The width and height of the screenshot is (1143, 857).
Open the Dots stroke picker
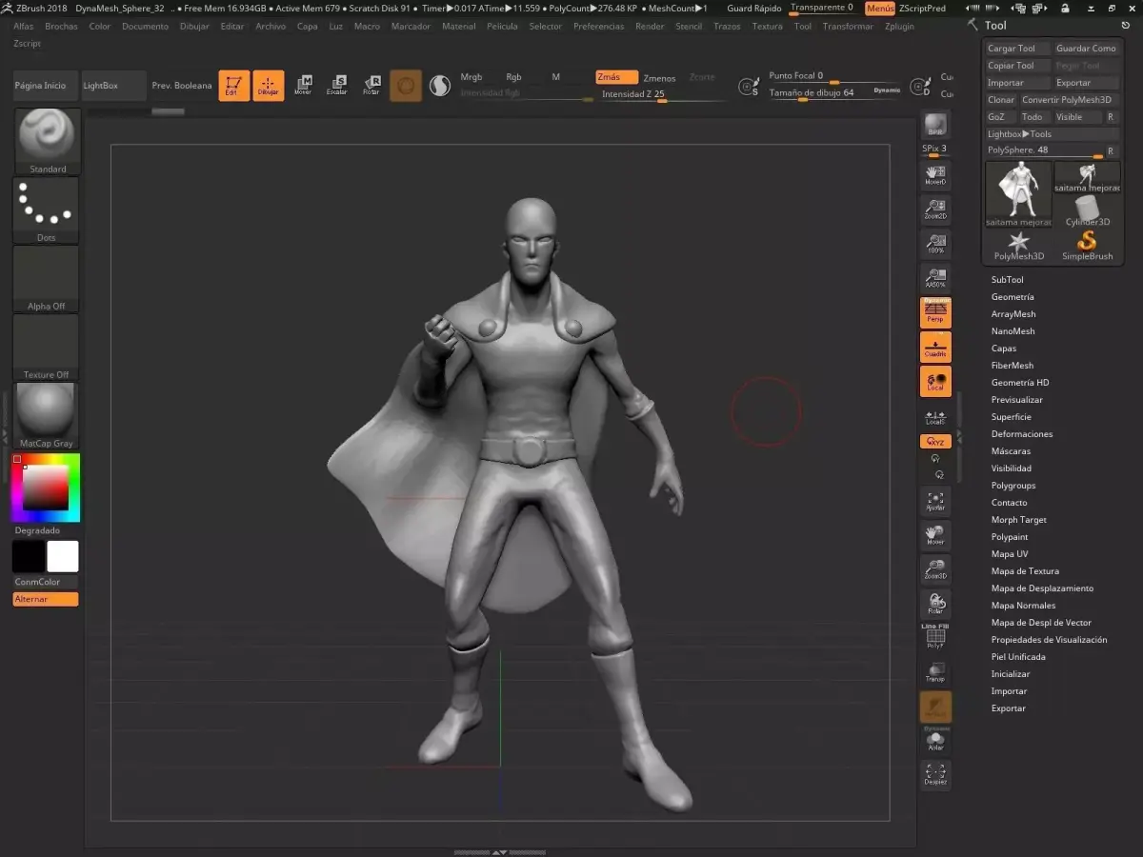(47, 209)
